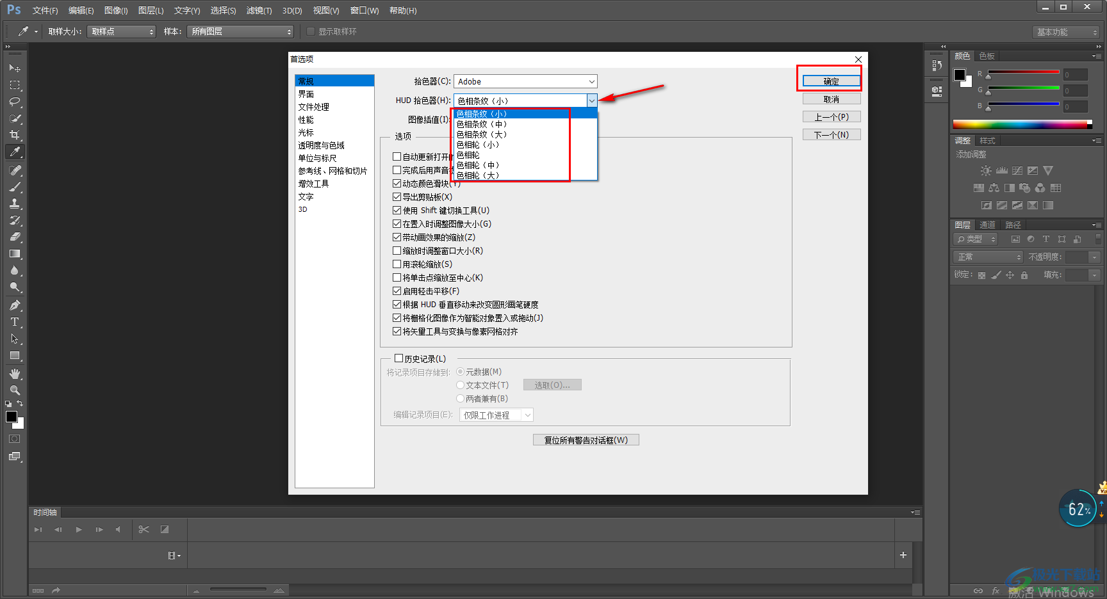
Task: Select the Gradient tool
Action: (15, 253)
